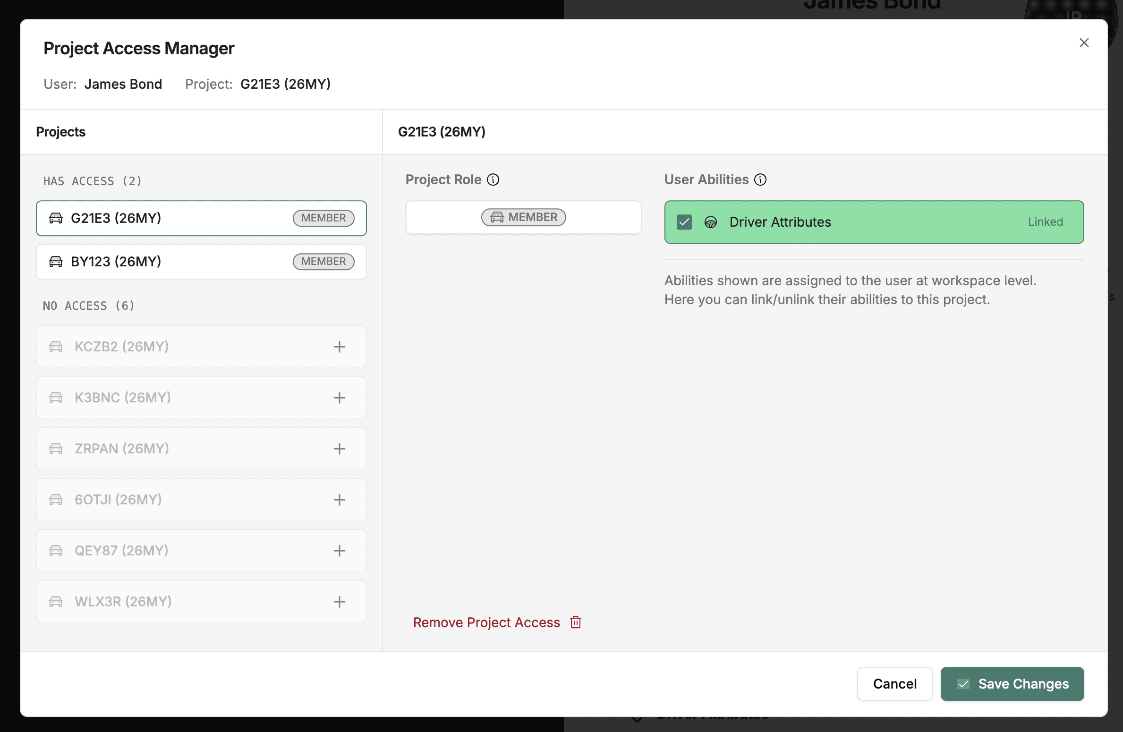Screen dimensions: 1123x732
Task: Click the WLX3R (26MY) project name
Action: pos(123,602)
